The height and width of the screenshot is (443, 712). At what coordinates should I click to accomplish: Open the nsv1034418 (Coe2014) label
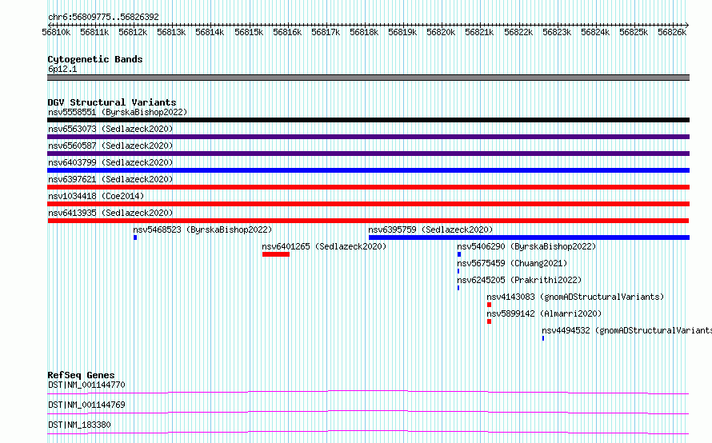click(x=96, y=196)
